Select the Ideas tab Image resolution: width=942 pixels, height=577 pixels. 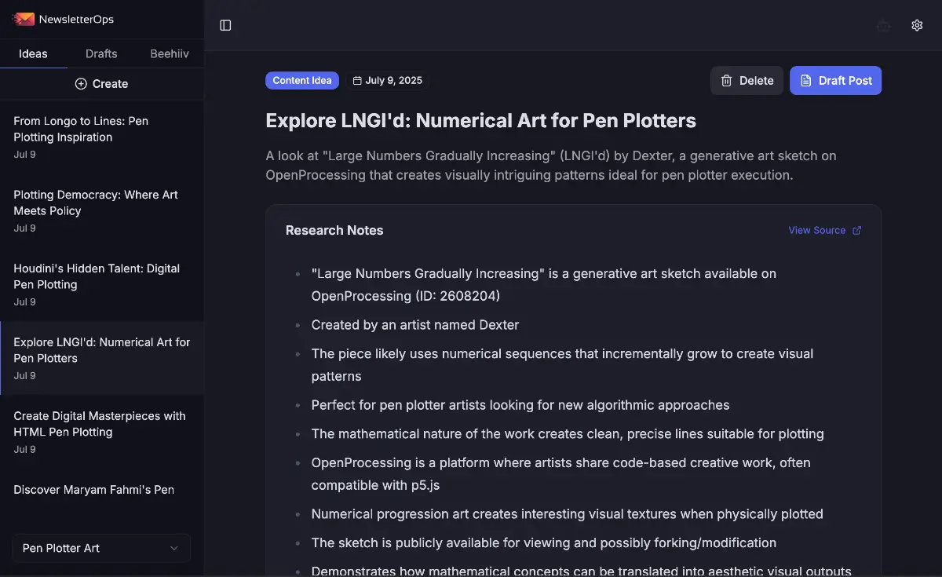(33, 53)
